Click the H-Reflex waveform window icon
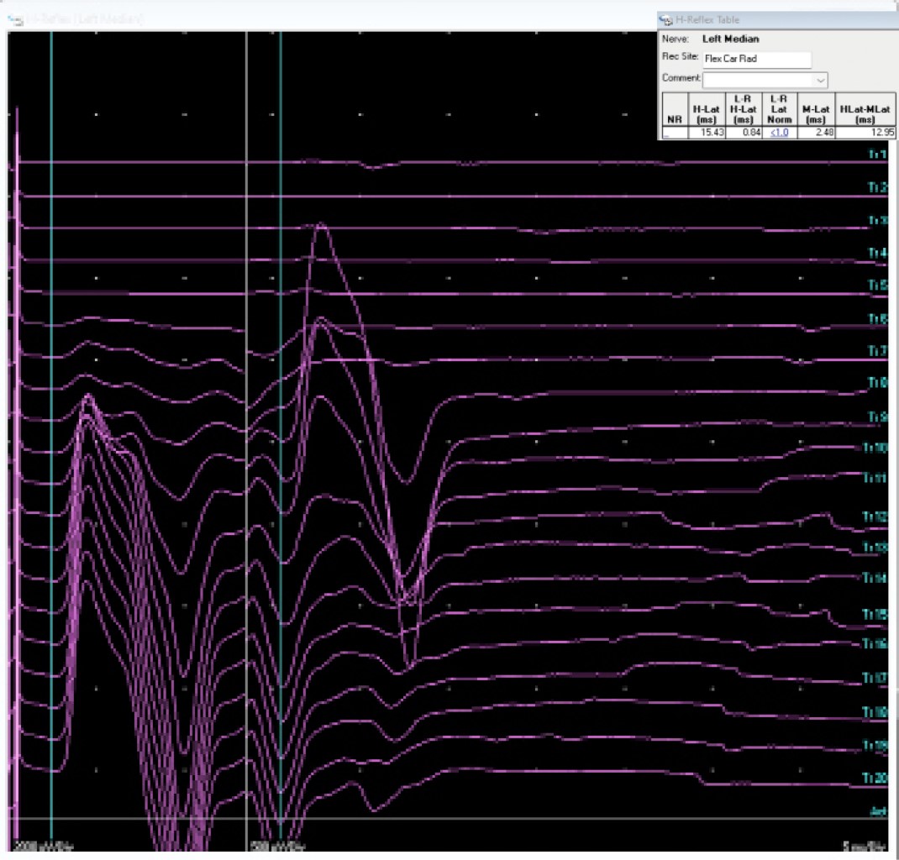The height and width of the screenshot is (860, 899). [x=14, y=18]
